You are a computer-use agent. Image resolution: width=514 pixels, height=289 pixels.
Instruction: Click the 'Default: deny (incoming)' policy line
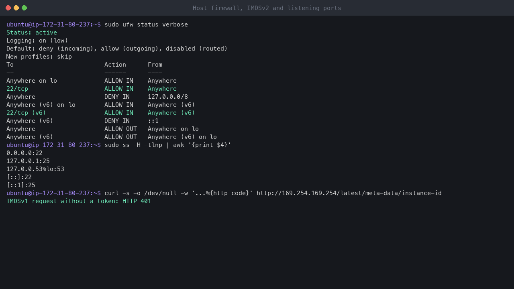[x=117, y=49]
